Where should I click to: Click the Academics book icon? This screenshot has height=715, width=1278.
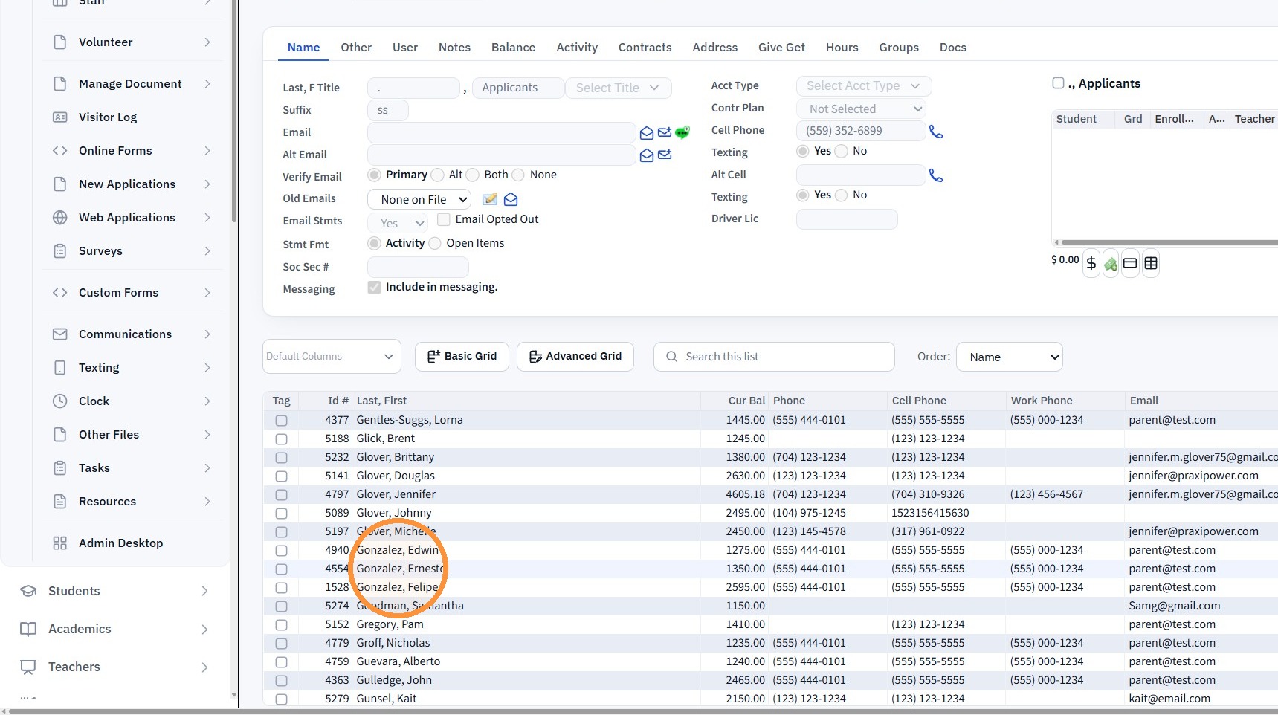tap(28, 629)
